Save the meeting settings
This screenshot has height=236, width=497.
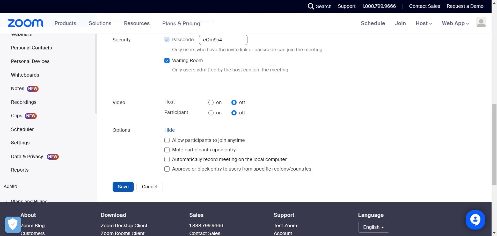pos(123,187)
